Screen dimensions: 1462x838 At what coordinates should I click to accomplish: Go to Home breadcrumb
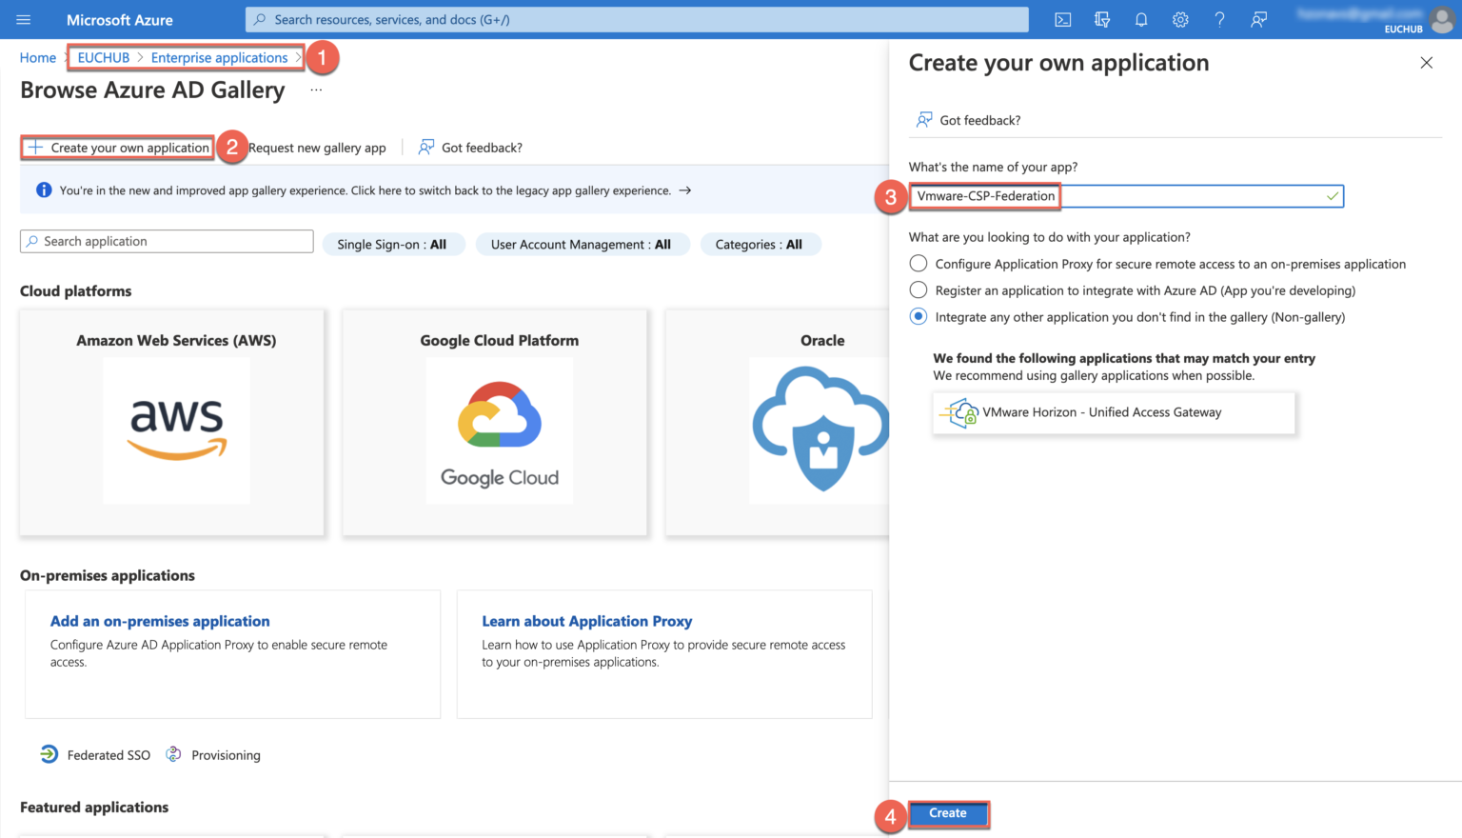point(38,58)
